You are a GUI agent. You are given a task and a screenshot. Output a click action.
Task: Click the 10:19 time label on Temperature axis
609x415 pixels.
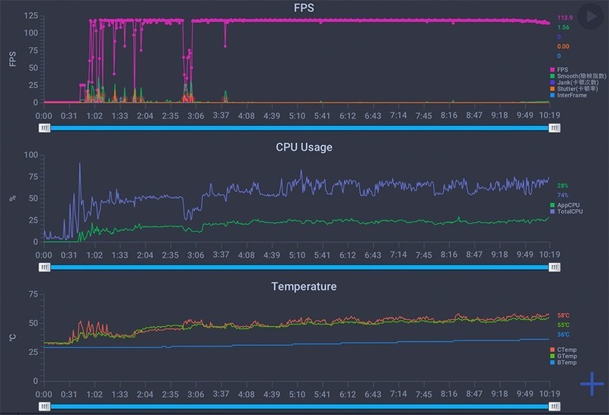tap(550, 394)
